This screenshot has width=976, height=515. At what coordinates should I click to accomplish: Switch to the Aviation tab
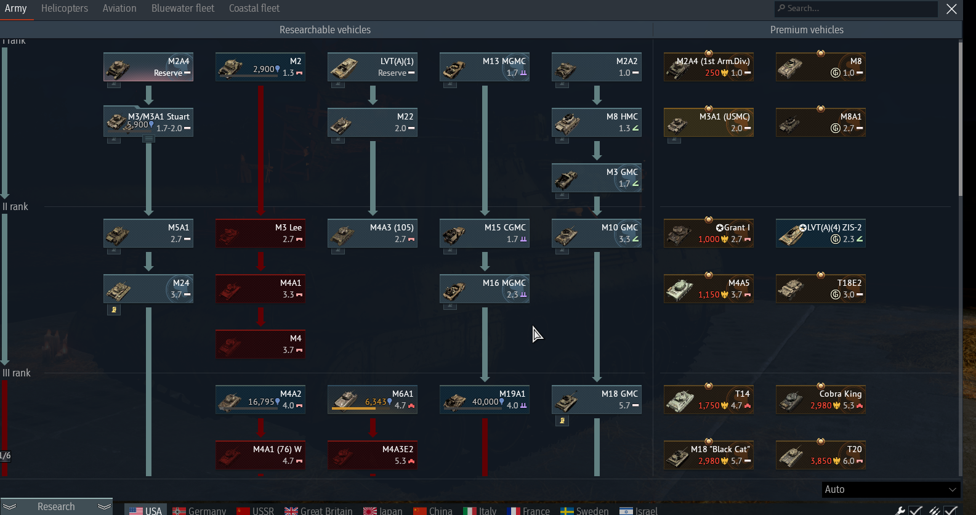119,9
